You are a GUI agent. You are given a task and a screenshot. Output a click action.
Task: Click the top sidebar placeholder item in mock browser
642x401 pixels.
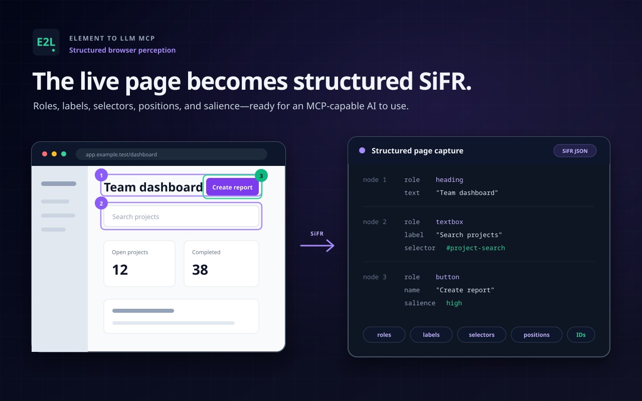59,184
